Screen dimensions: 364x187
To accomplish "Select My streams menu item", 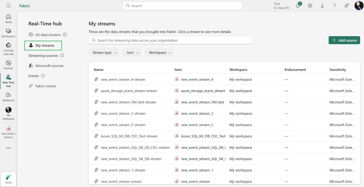I will tap(43, 46).
